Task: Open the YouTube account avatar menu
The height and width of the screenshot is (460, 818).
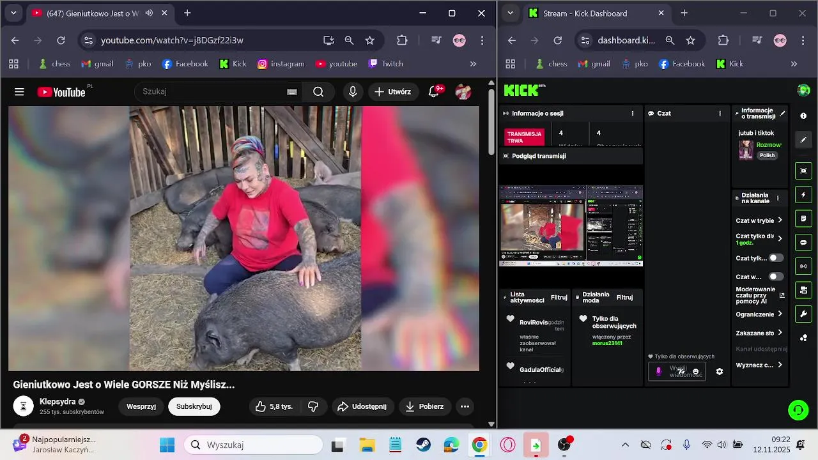Action: point(463,92)
